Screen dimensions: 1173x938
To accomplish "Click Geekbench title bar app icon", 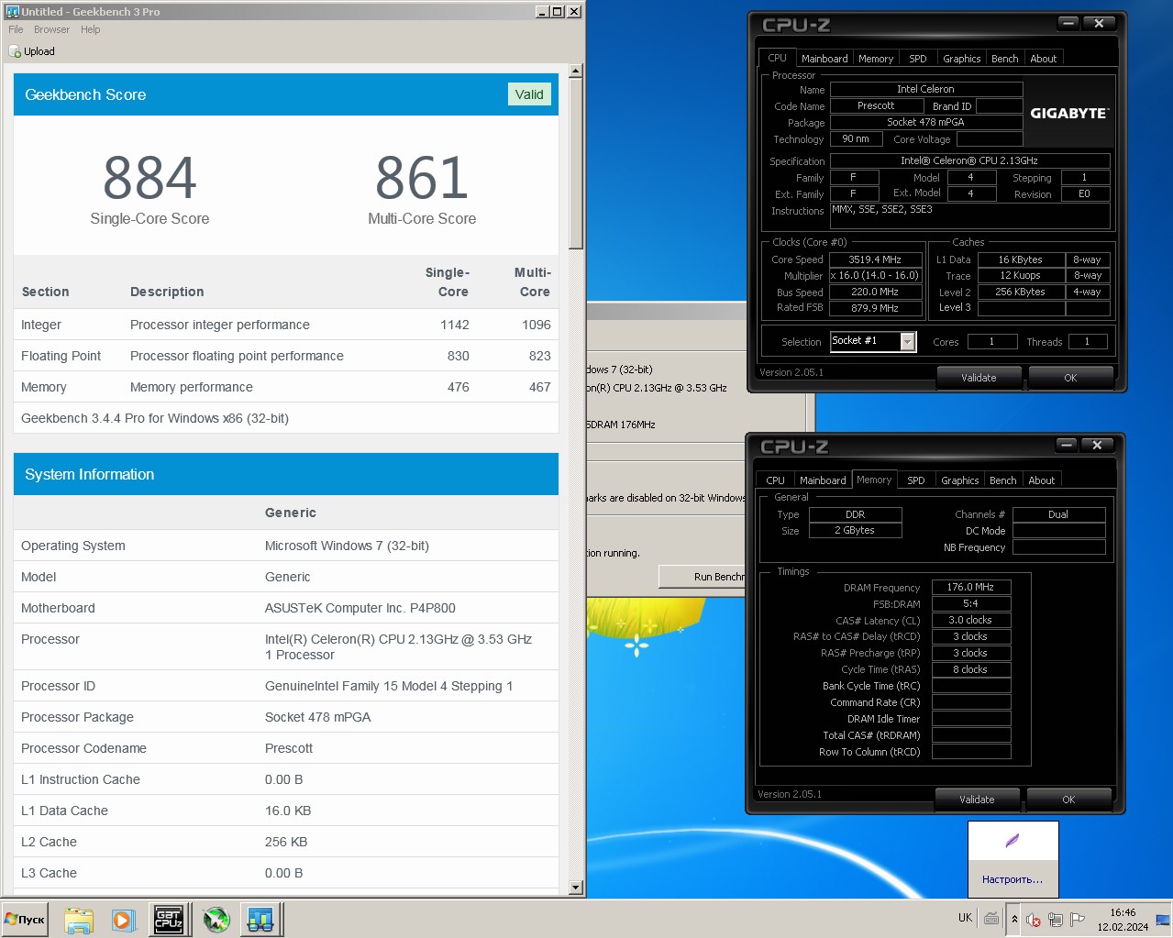I will 13,11.
